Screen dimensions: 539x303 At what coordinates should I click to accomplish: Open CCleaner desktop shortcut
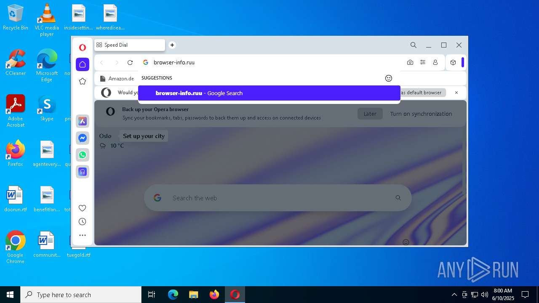16,63
